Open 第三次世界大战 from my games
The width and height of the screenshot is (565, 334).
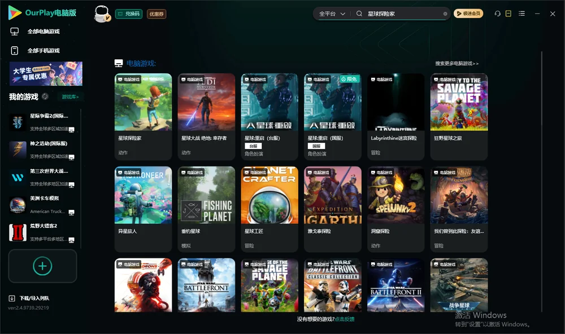click(42, 177)
